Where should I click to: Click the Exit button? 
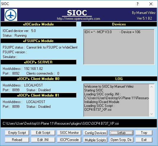144,140
